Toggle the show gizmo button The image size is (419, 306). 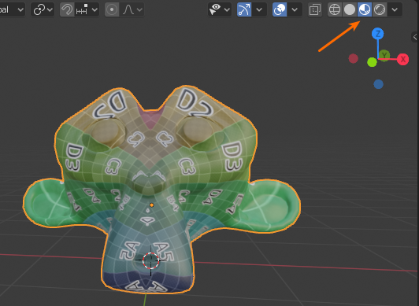point(244,10)
